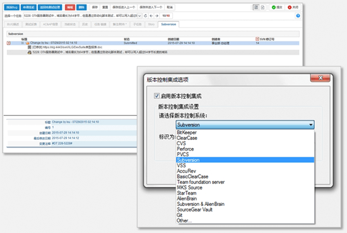This screenshot has width=347, height=233.
Task: Switch to document page view icon
Action: coord(262,8)
